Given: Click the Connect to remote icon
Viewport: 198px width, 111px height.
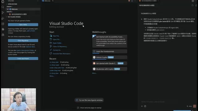Looking at the screenshot, I should pyautogui.click(x=51, y=50).
